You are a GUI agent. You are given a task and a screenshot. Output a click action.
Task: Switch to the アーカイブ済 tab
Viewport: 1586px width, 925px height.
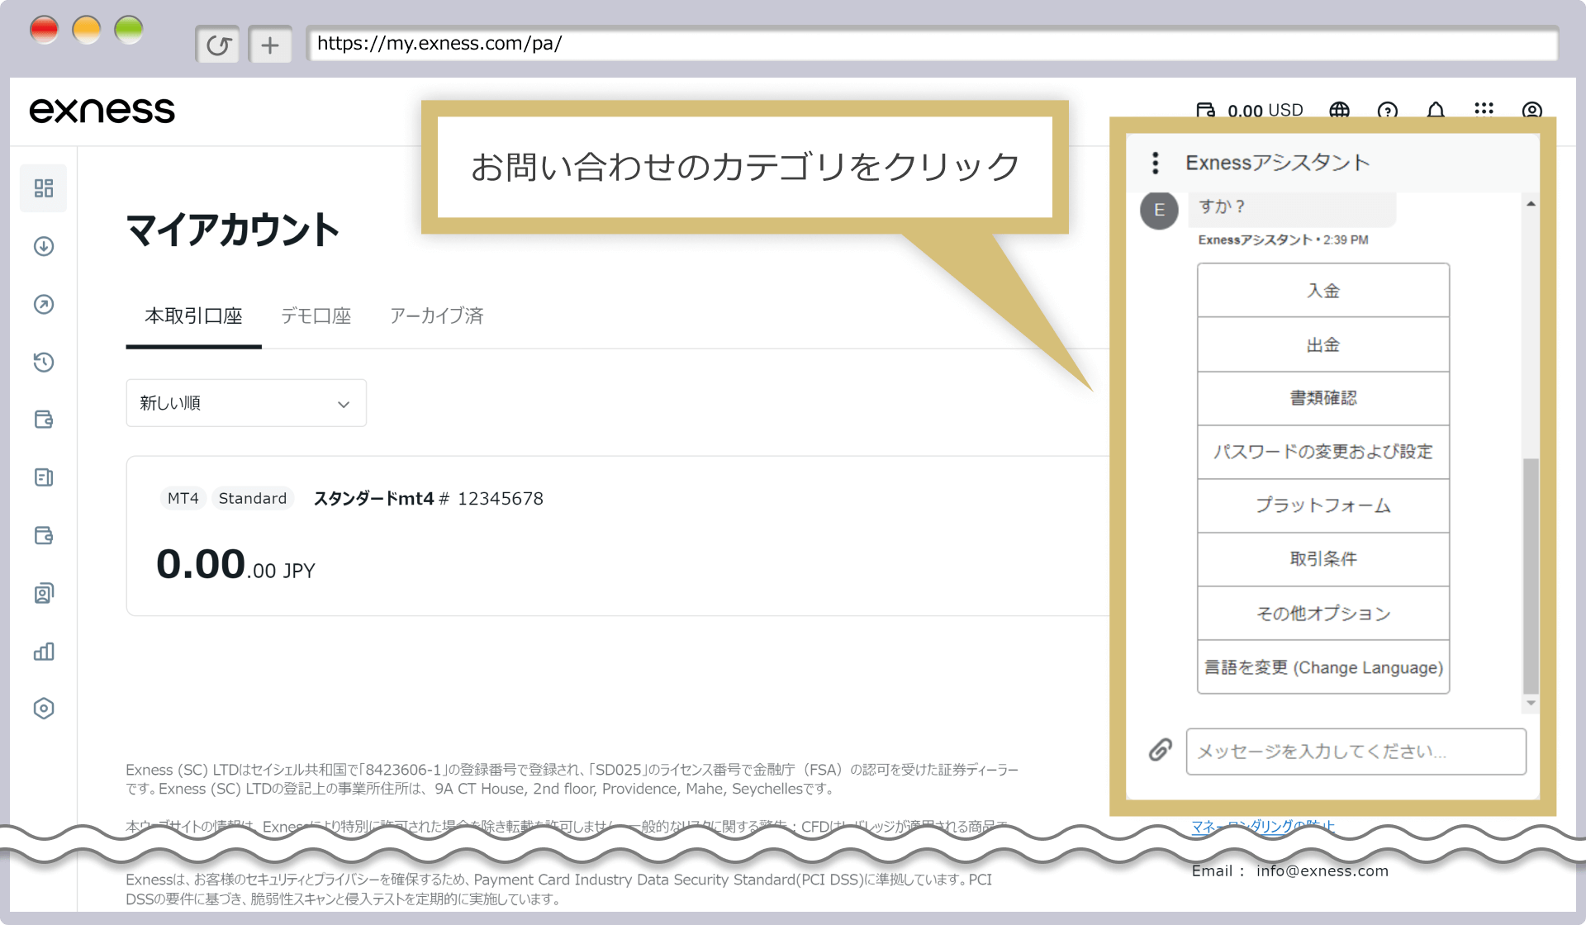(x=437, y=316)
